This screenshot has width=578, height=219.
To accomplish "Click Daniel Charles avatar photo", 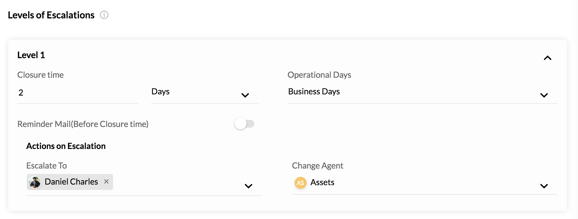I will [x=35, y=182].
